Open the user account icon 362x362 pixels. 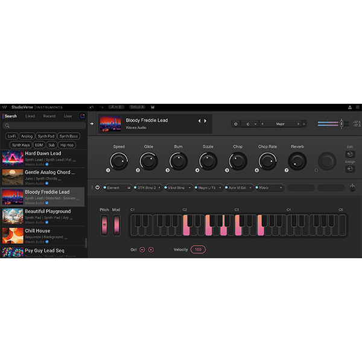[350, 107]
